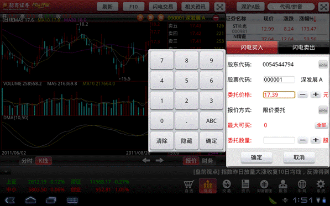Viewport: 330px width, 206px height.
Task: Open the F10 tab in top bar
Action: 133,7
